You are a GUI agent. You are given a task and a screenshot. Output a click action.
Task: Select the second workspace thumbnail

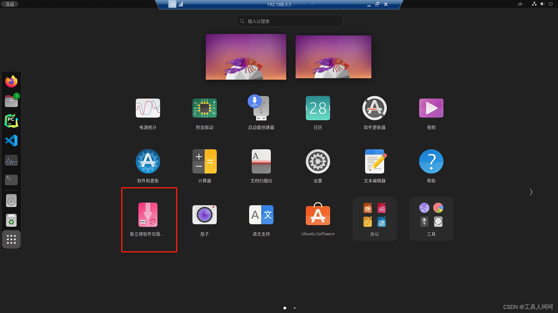333,57
